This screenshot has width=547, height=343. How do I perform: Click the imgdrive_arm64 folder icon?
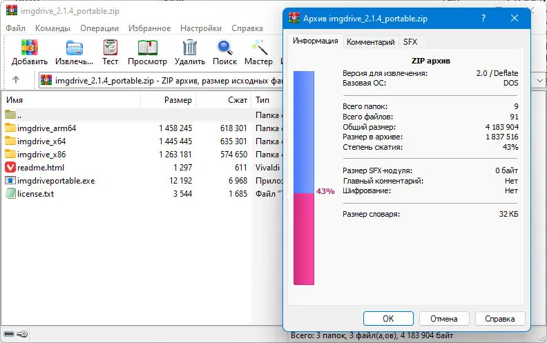[10, 128]
